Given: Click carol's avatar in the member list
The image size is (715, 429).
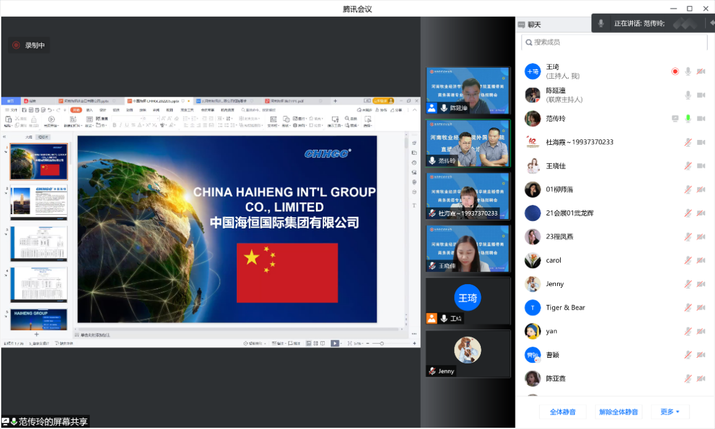Looking at the screenshot, I should click(x=532, y=260).
